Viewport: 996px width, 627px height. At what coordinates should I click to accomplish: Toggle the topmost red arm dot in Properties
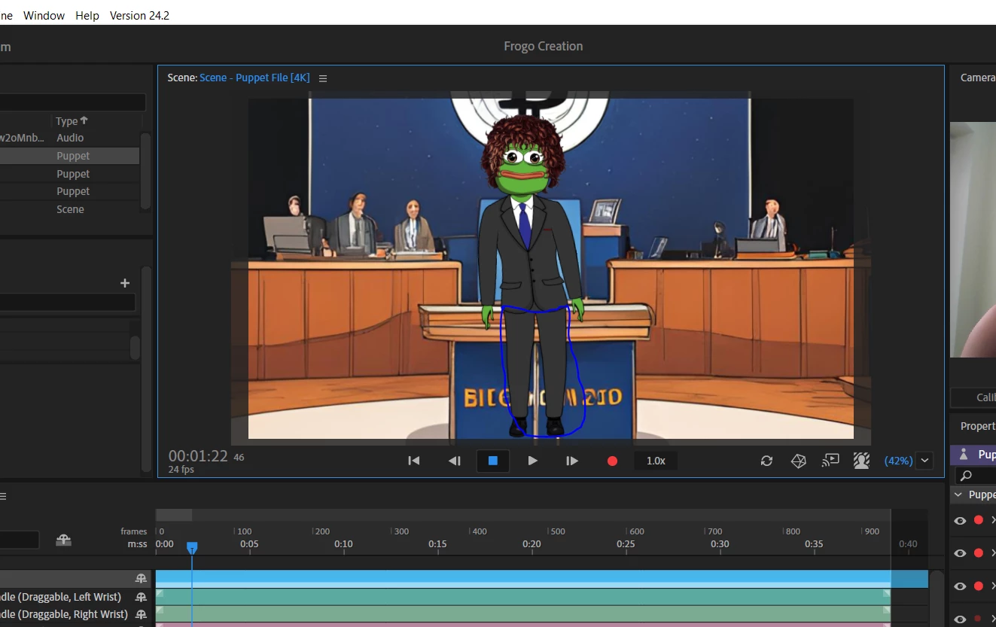click(x=979, y=520)
